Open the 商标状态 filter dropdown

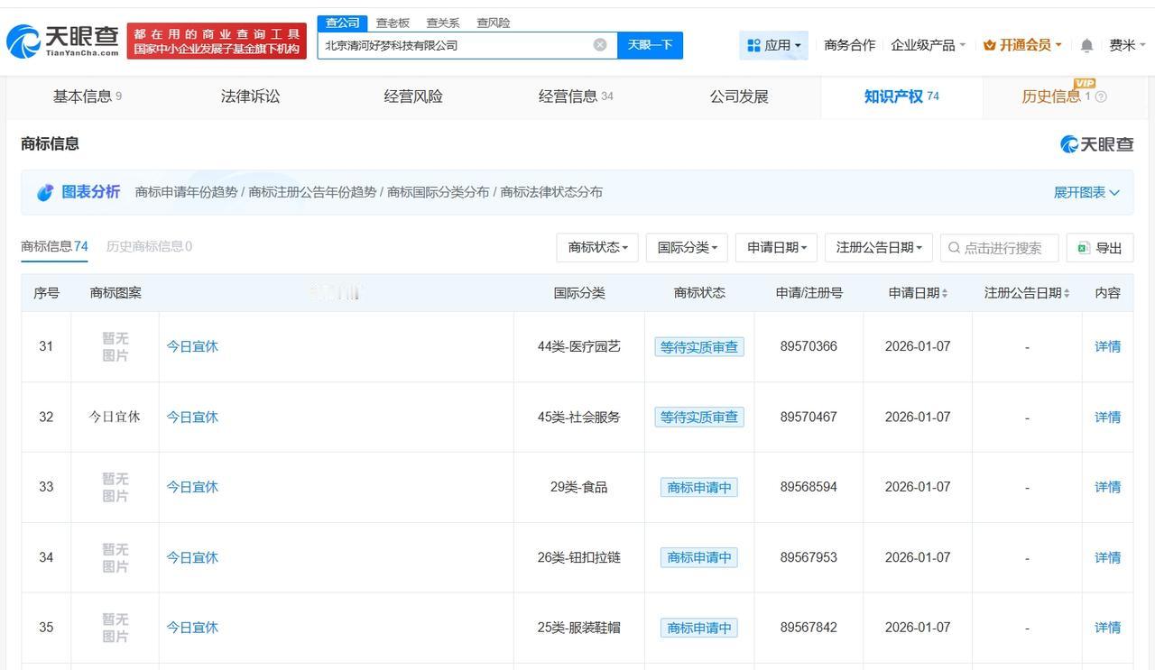click(596, 247)
